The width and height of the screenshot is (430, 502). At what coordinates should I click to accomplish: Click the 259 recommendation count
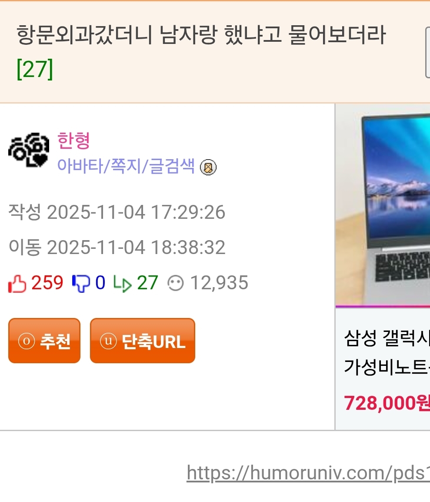click(x=47, y=283)
